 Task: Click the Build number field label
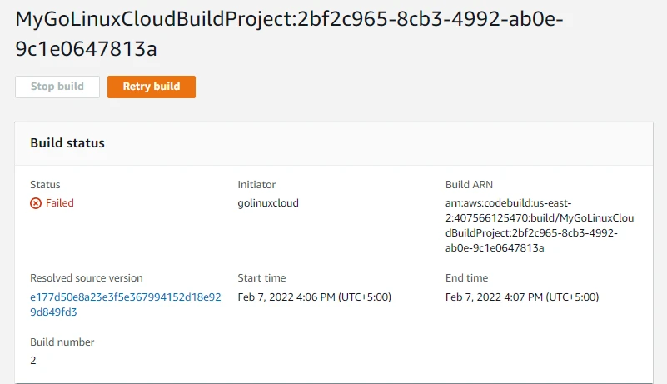pos(62,342)
